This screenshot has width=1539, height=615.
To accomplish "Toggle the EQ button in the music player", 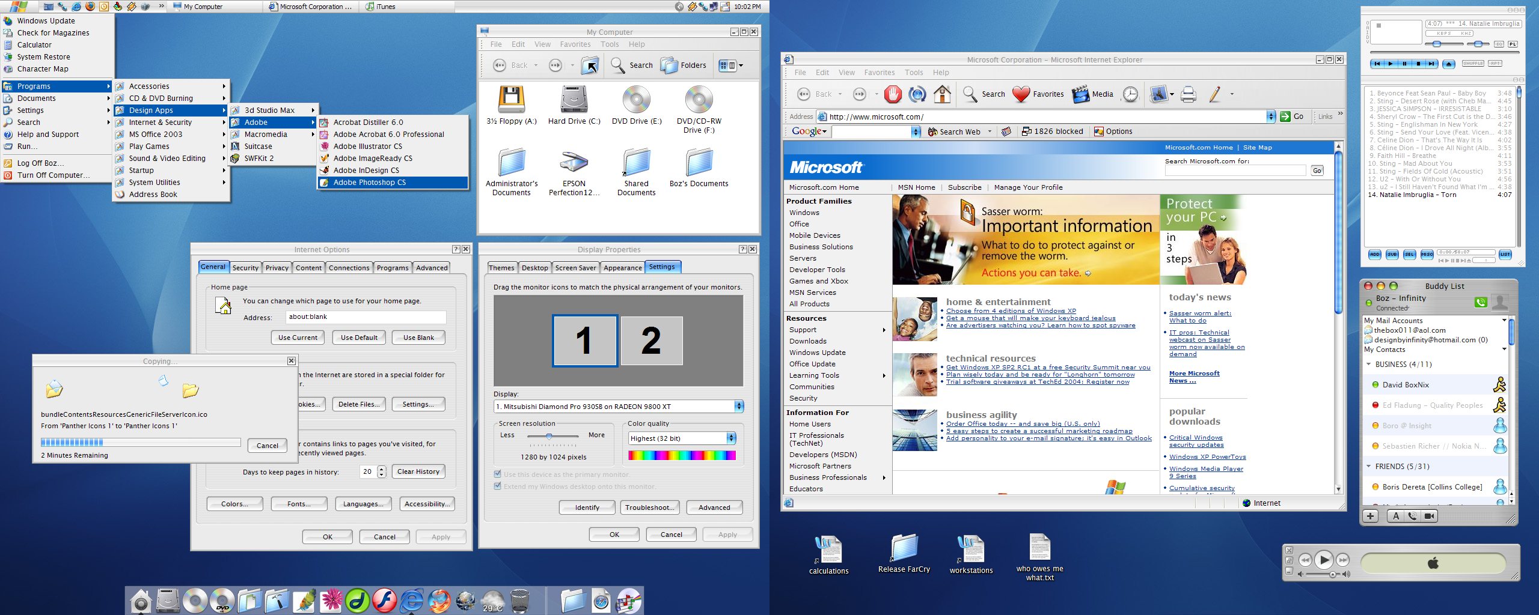I will point(1499,44).
